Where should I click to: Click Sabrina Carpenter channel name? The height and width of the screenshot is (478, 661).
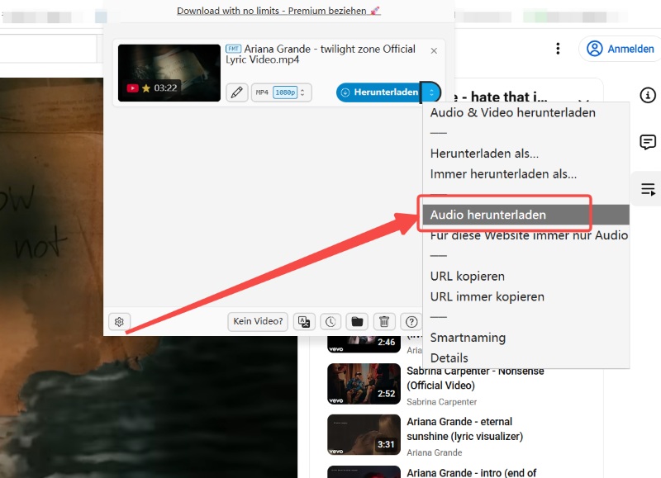[x=441, y=402]
